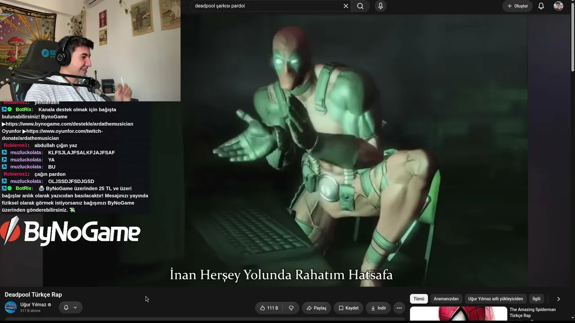
Task: Open the notifications bell in the top bar
Action: pyautogui.click(x=541, y=6)
